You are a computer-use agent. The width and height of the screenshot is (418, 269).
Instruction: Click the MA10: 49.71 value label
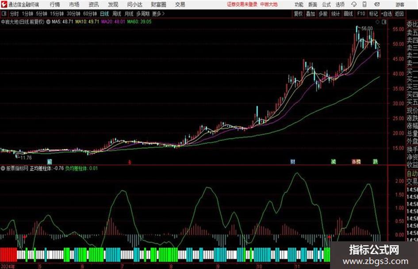(x=87, y=22)
